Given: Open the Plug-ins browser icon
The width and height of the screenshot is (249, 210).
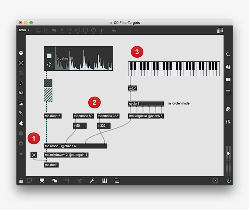Looking at the screenshot, I should point(21,123).
